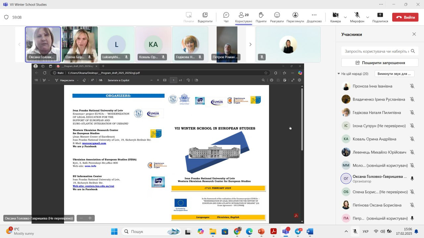Image resolution: width=424 pixels, height=238 pixels.
Task: Toggle the Camera (Камера) on
Action: pyautogui.click(x=335, y=17)
